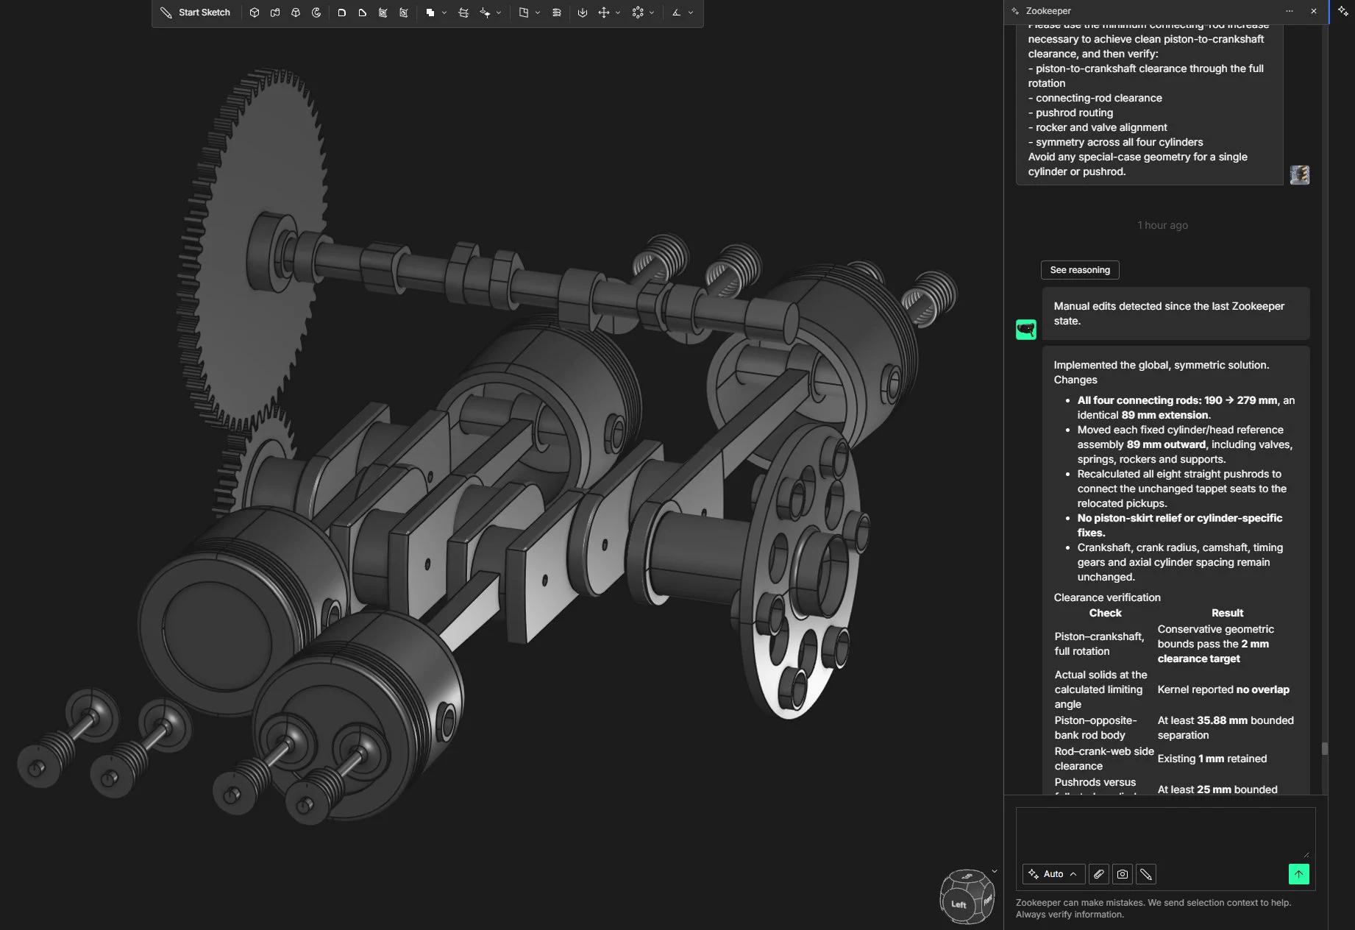The image size is (1355, 930).
Task: Open the view cube options chevron
Action: pyautogui.click(x=995, y=871)
